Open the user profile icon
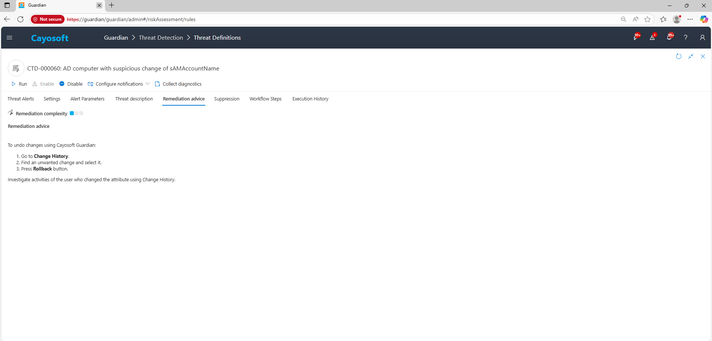712x341 pixels. [702, 37]
